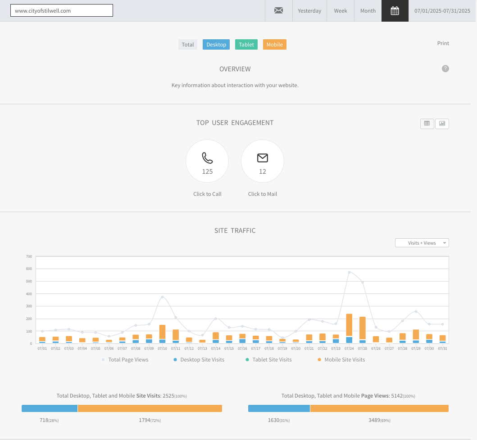The height and width of the screenshot is (440, 477).
Task: Switch engagement to table view icon
Action: (427, 123)
